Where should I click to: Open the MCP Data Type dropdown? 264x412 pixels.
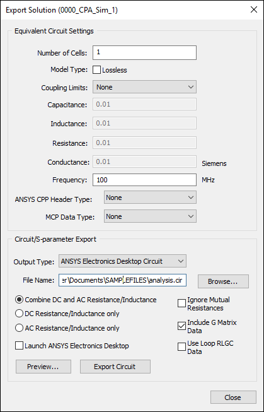tap(150, 216)
